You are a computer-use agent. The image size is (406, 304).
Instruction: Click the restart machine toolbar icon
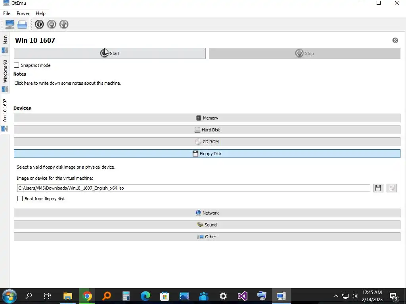click(64, 24)
